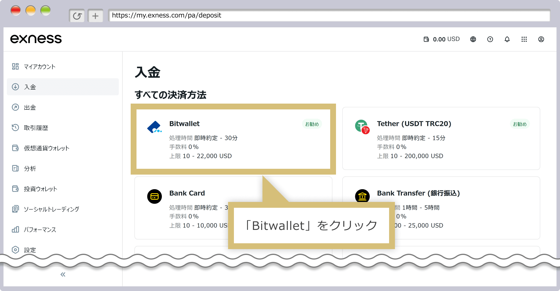Image resolution: width=560 pixels, height=291 pixels.
Task: Click the 出金 arrow sidebar icon
Action: tap(15, 107)
